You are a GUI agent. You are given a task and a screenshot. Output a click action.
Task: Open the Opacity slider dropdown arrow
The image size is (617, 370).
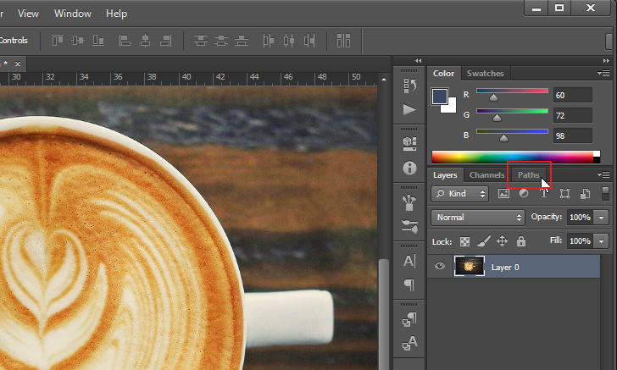coord(601,218)
